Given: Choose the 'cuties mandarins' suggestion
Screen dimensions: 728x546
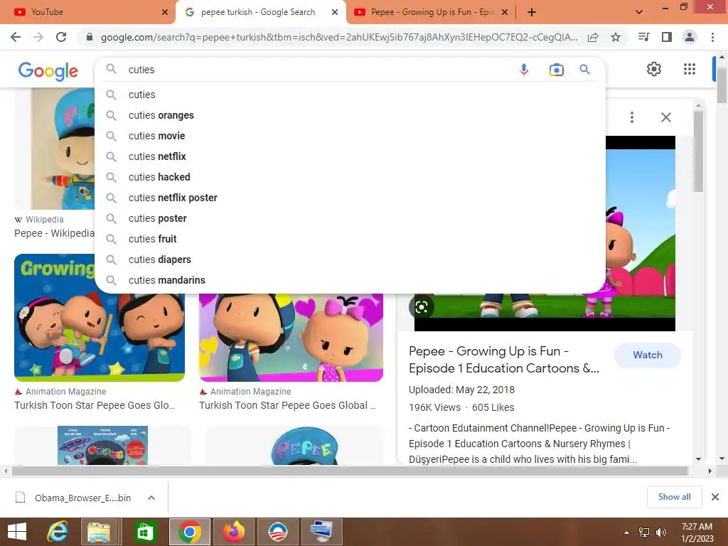Looking at the screenshot, I should (x=350, y=280).
